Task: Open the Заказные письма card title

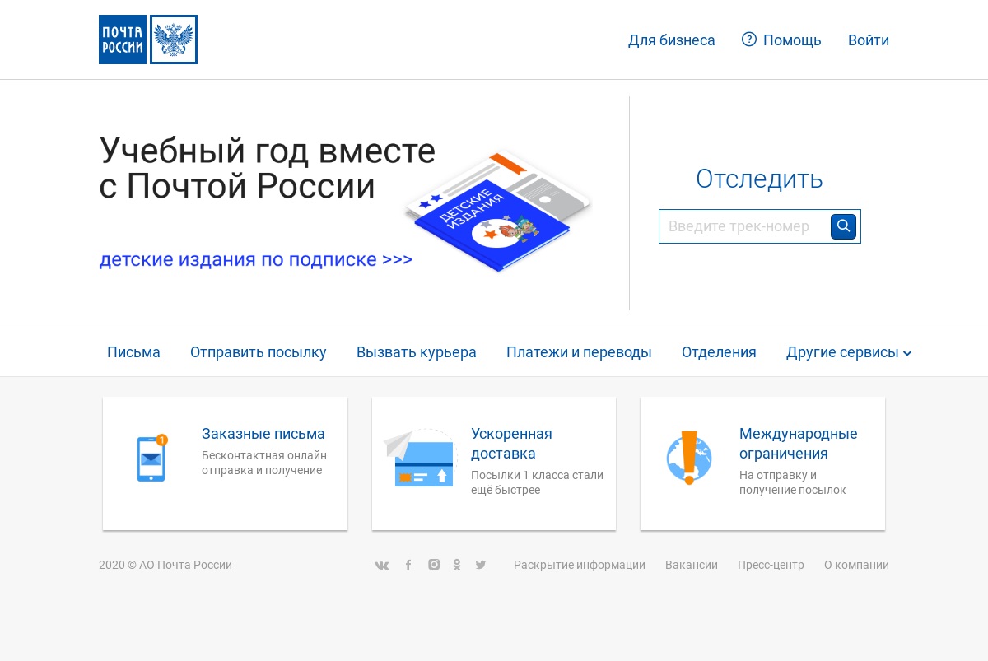Action: click(263, 434)
